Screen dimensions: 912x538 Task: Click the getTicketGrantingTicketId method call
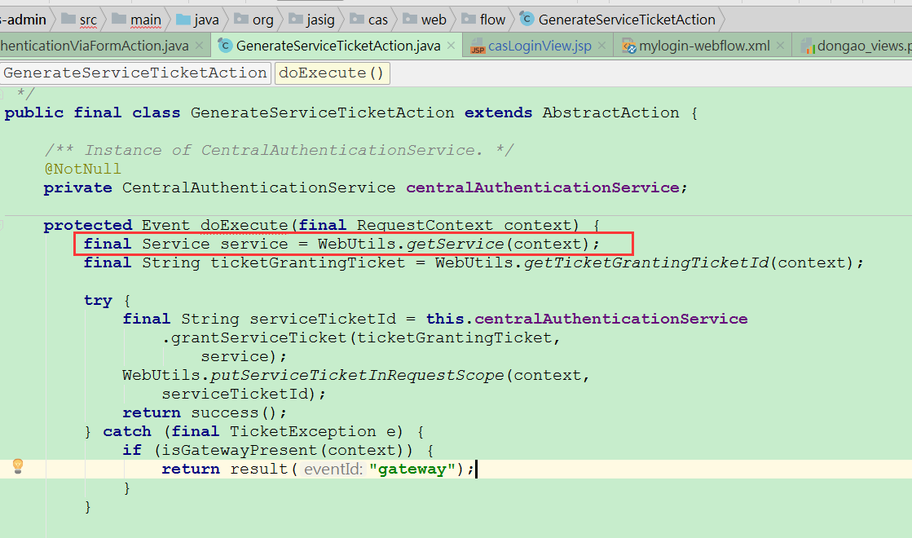pos(646,263)
